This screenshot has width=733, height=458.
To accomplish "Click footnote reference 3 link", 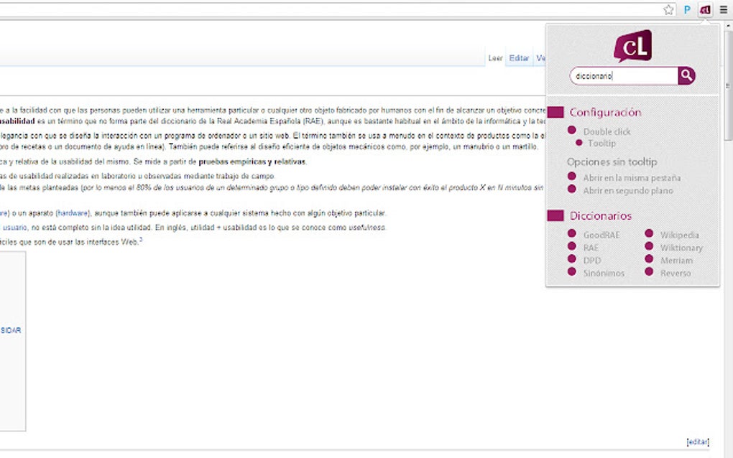I will pos(141,240).
